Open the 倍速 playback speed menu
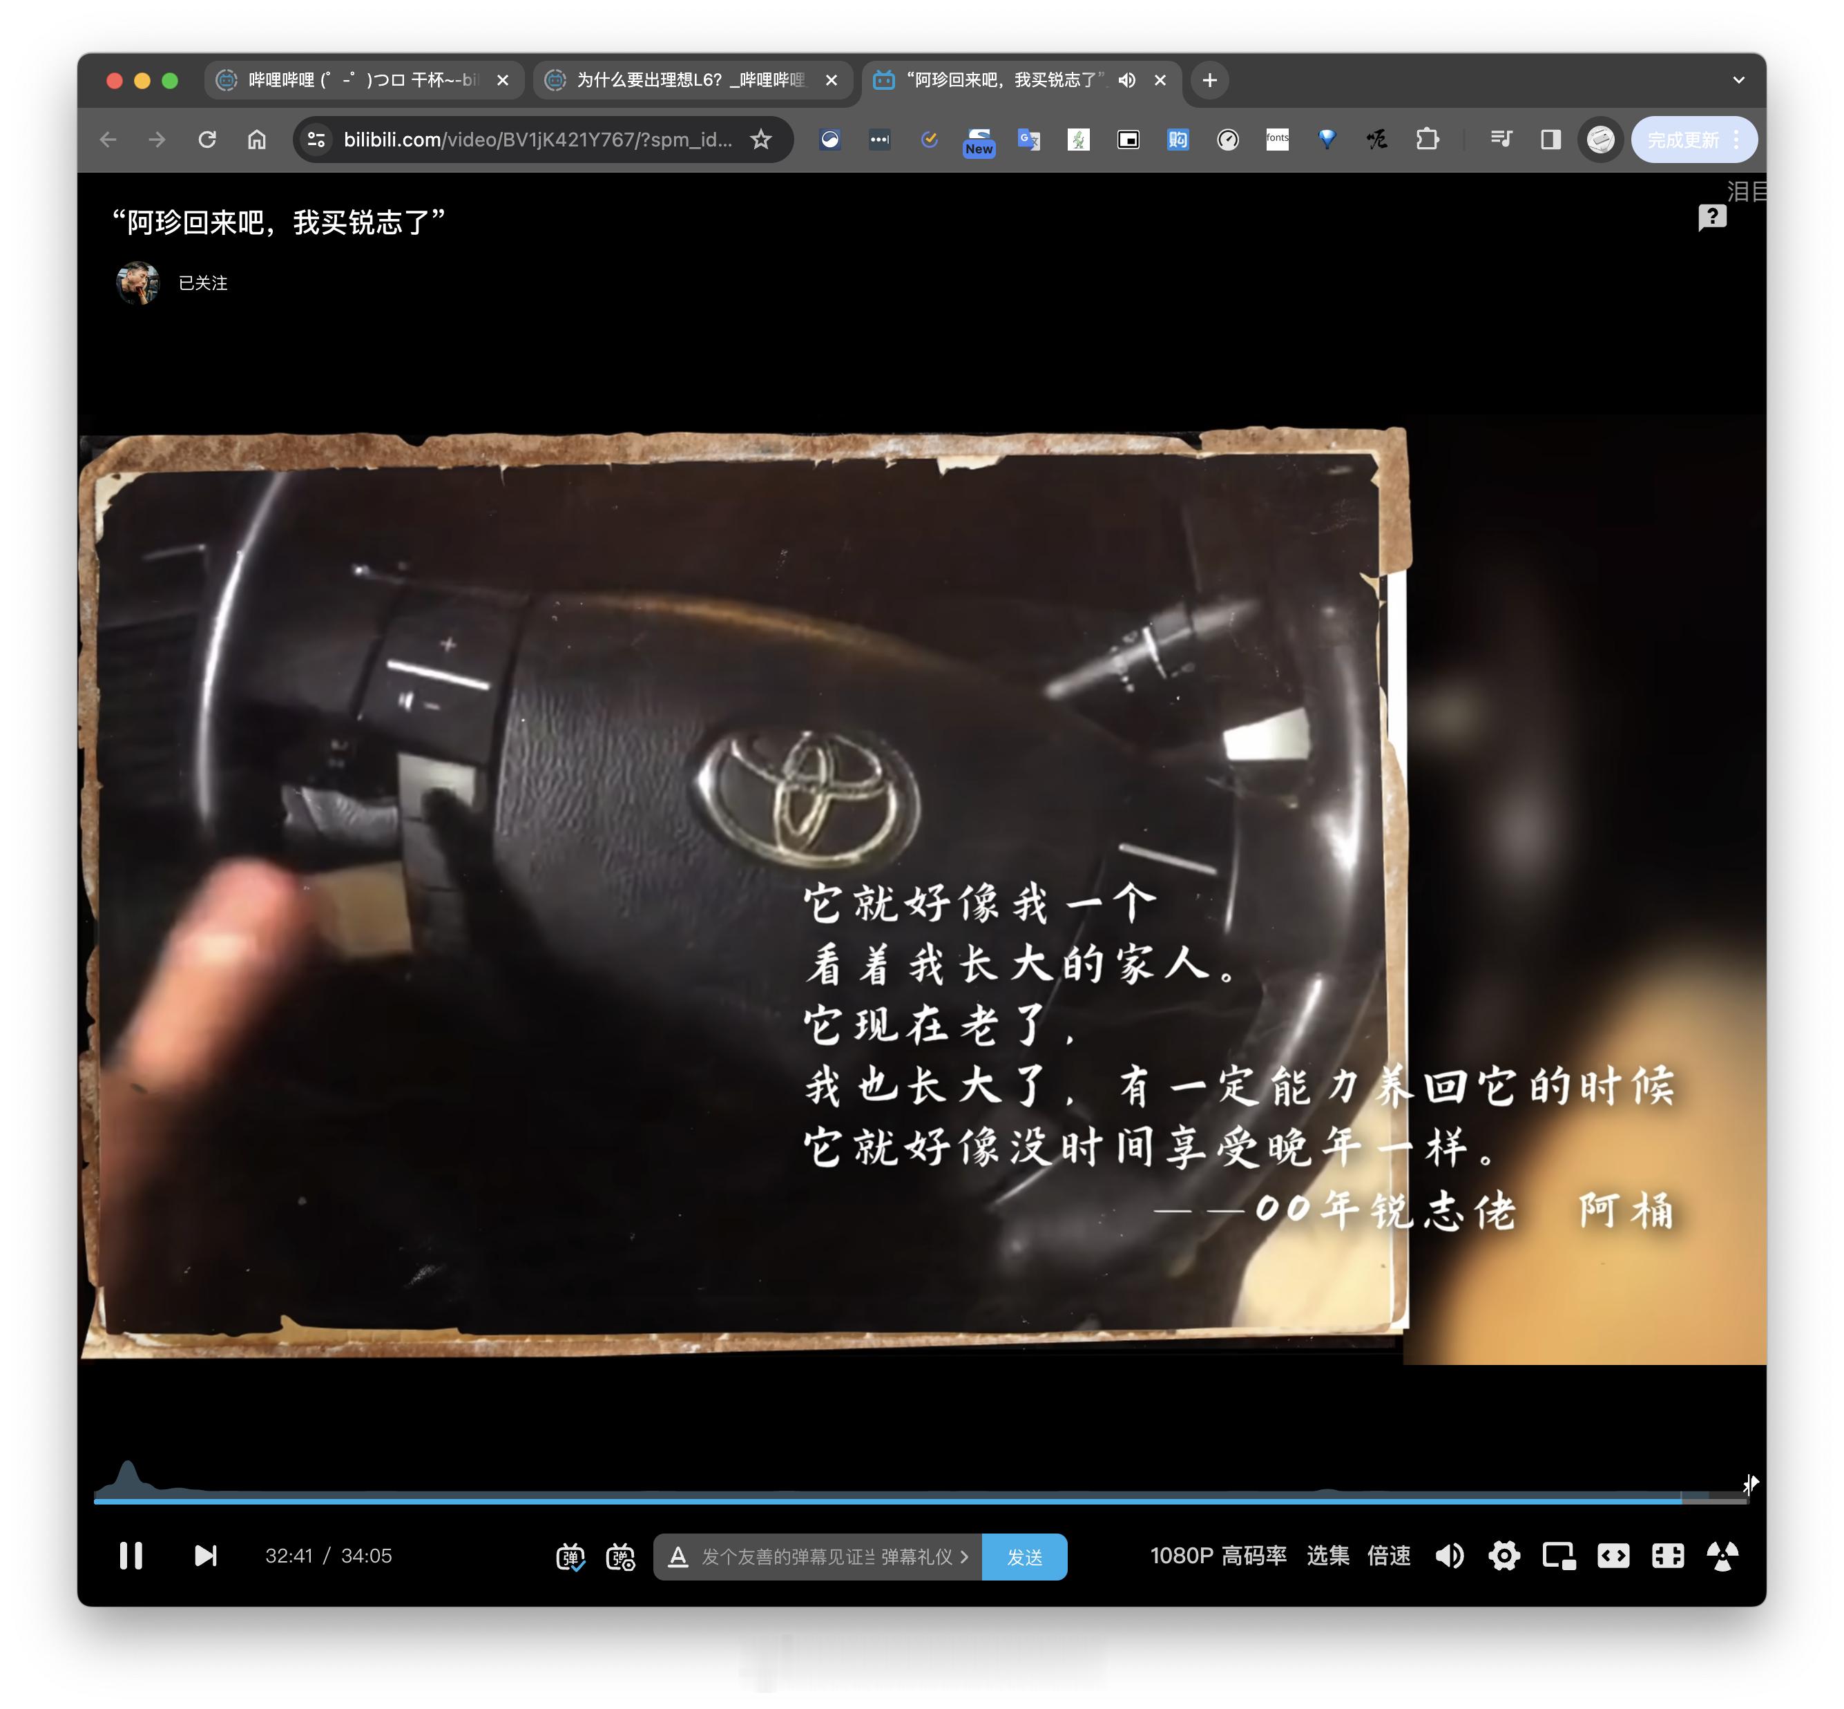Screen dimensions: 1844x1709 tap(1388, 1556)
